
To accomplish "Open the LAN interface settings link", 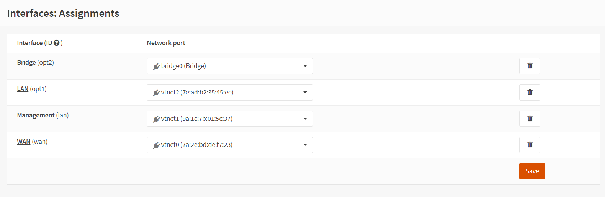I will tap(23, 89).
